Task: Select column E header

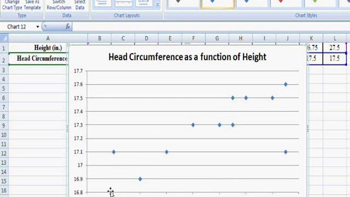Action: 170,38
